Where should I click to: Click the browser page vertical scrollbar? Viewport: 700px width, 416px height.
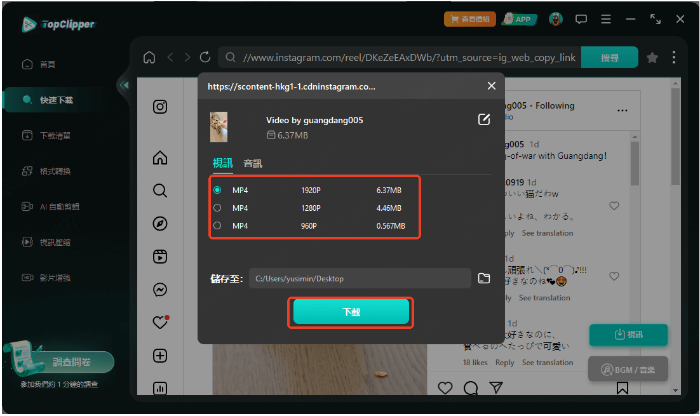point(675,136)
